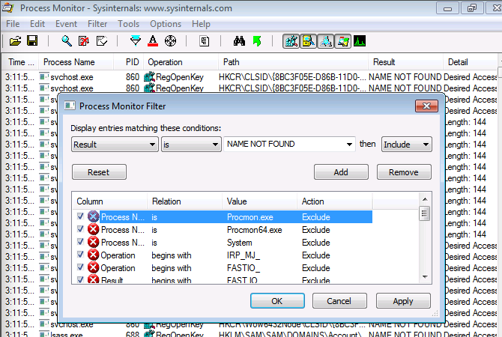Click the Show Process Tree icon
Viewport: 502px width, 337px height.
click(204, 41)
